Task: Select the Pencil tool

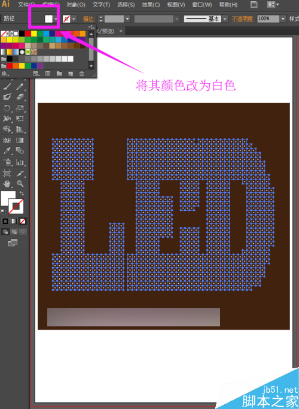Action: tap(20, 86)
